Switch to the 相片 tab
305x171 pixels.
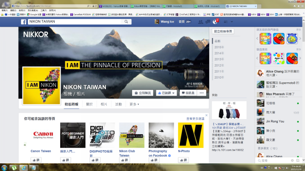pos(104,104)
